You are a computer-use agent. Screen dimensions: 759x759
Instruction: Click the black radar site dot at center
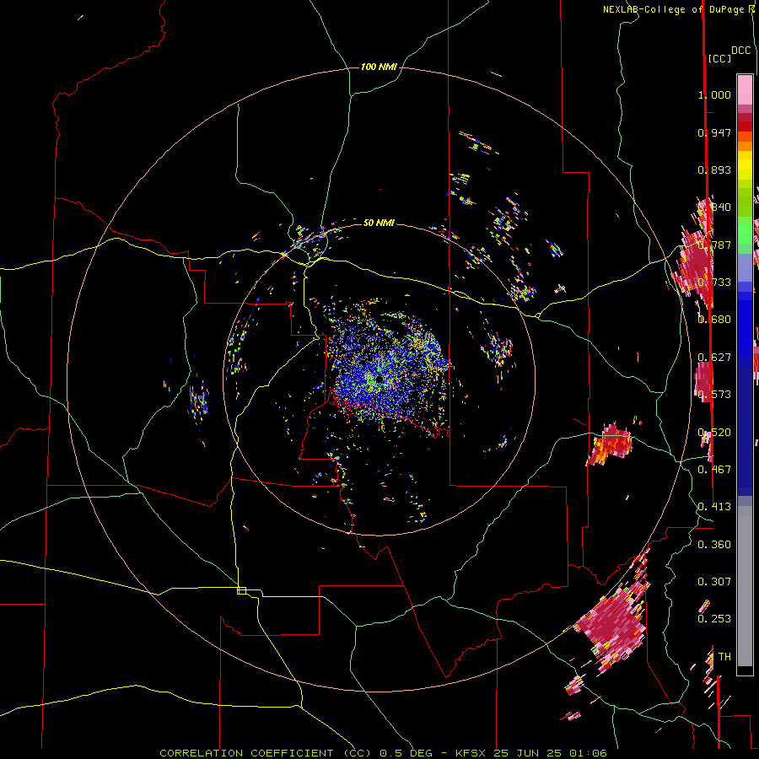379,378
